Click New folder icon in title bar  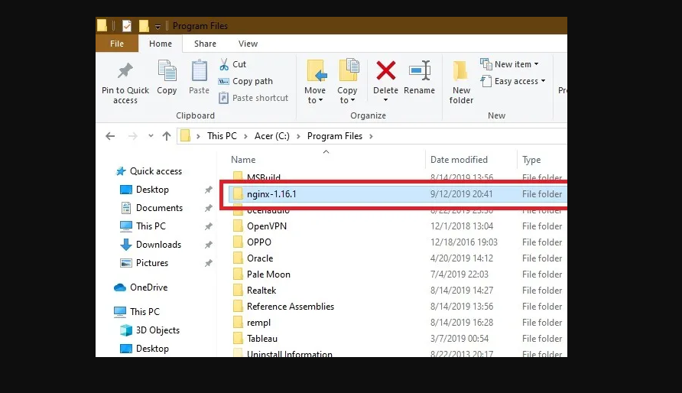(x=144, y=26)
